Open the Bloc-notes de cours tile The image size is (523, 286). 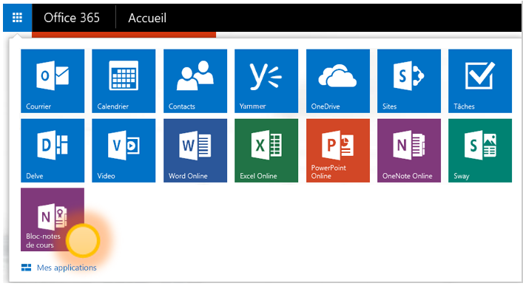point(53,219)
